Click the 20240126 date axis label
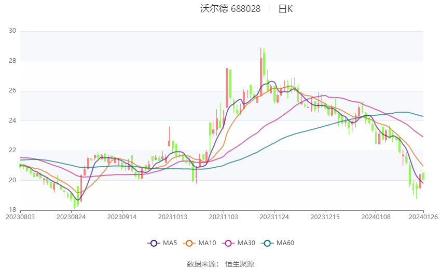 point(423,217)
